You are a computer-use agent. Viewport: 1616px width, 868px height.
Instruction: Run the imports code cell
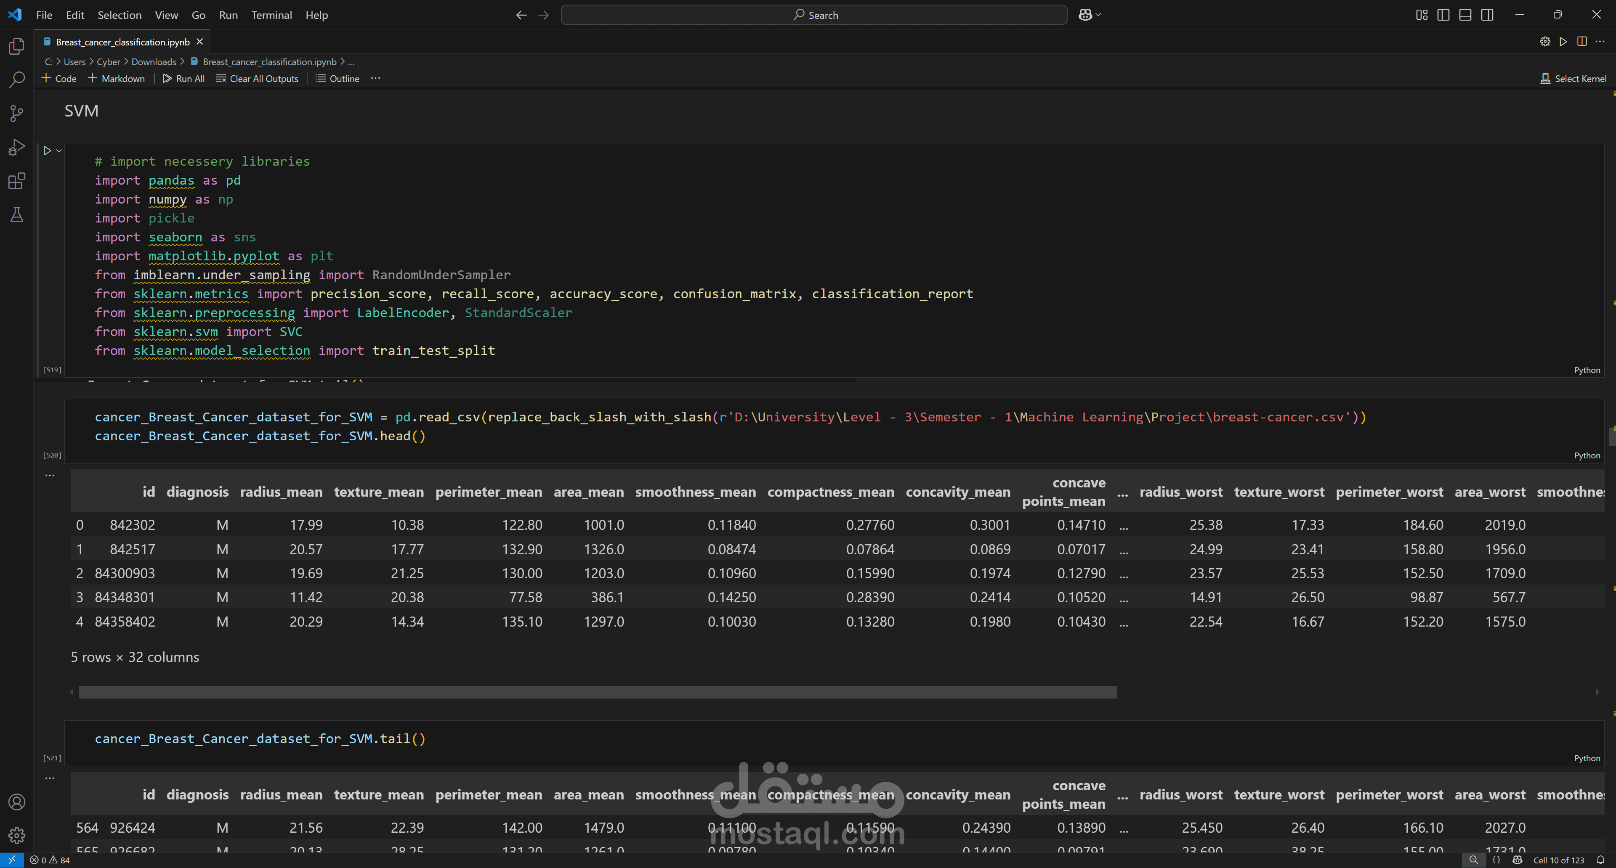coord(47,151)
